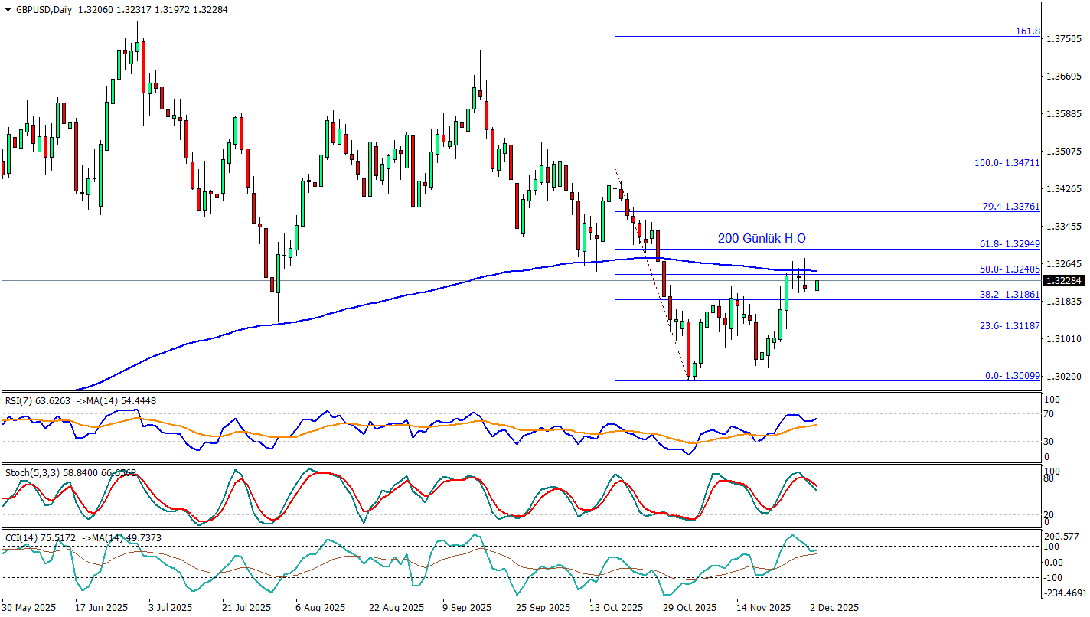This screenshot has width=1090, height=617.
Task: Click the current price tag 1.32284
Action: [x=1064, y=281]
